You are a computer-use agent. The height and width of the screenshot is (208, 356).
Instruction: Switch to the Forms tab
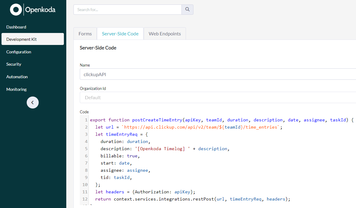[85, 34]
